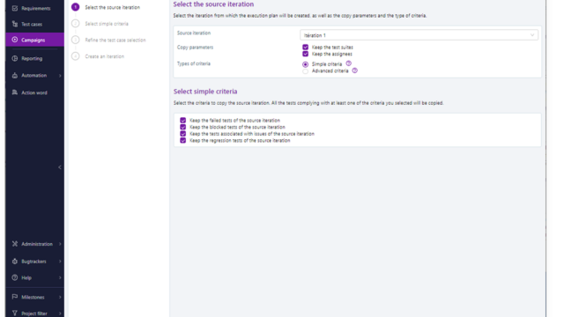Viewport: 564px width, 317px height.
Task: Click the Administration label
Action: (x=37, y=244)
